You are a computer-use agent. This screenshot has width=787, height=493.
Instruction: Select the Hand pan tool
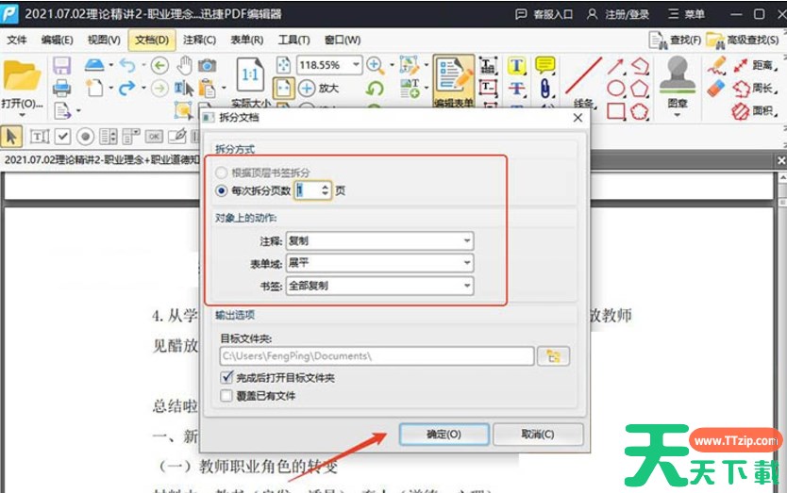[x=185, y=65]
